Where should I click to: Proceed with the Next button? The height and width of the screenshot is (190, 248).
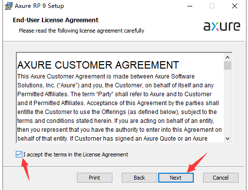tap(176, 178)
